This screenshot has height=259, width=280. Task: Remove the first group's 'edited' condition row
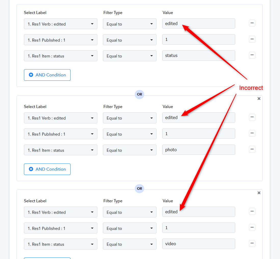tap(252, 23)
